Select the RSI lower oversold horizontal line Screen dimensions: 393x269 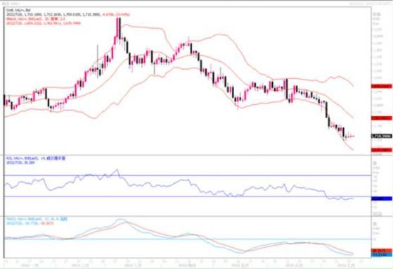click(x=188, y=196)
